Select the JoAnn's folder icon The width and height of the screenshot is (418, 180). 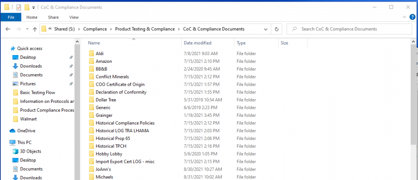pos(91,169)
